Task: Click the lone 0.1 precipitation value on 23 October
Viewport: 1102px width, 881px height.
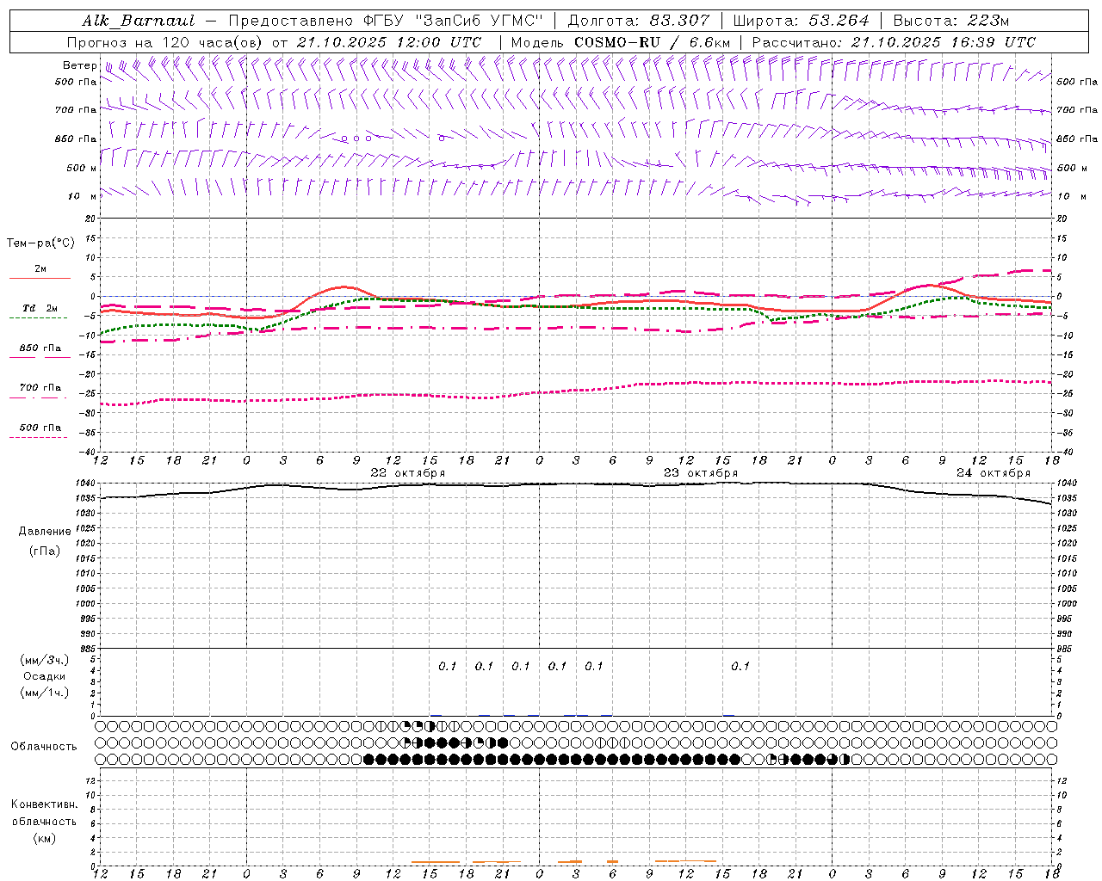Action: [740, 666]
